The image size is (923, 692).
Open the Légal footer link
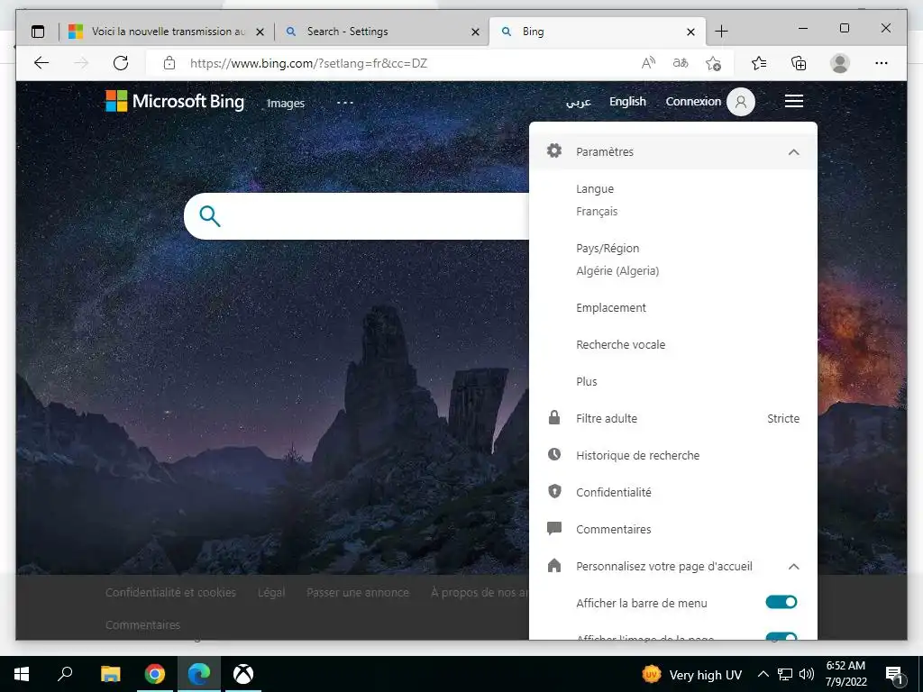coord(271,593)
